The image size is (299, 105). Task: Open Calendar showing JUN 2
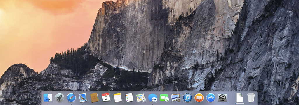[106, 98]
